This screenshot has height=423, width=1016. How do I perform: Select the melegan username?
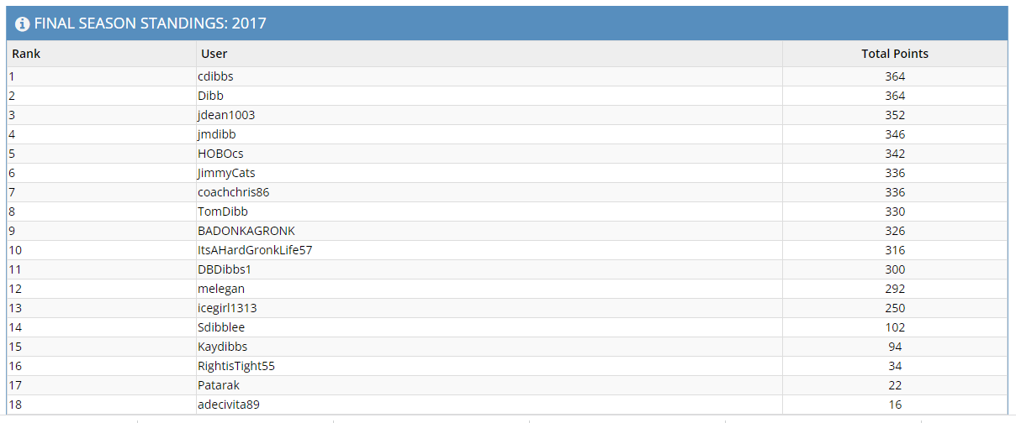[x=220, y=289]
